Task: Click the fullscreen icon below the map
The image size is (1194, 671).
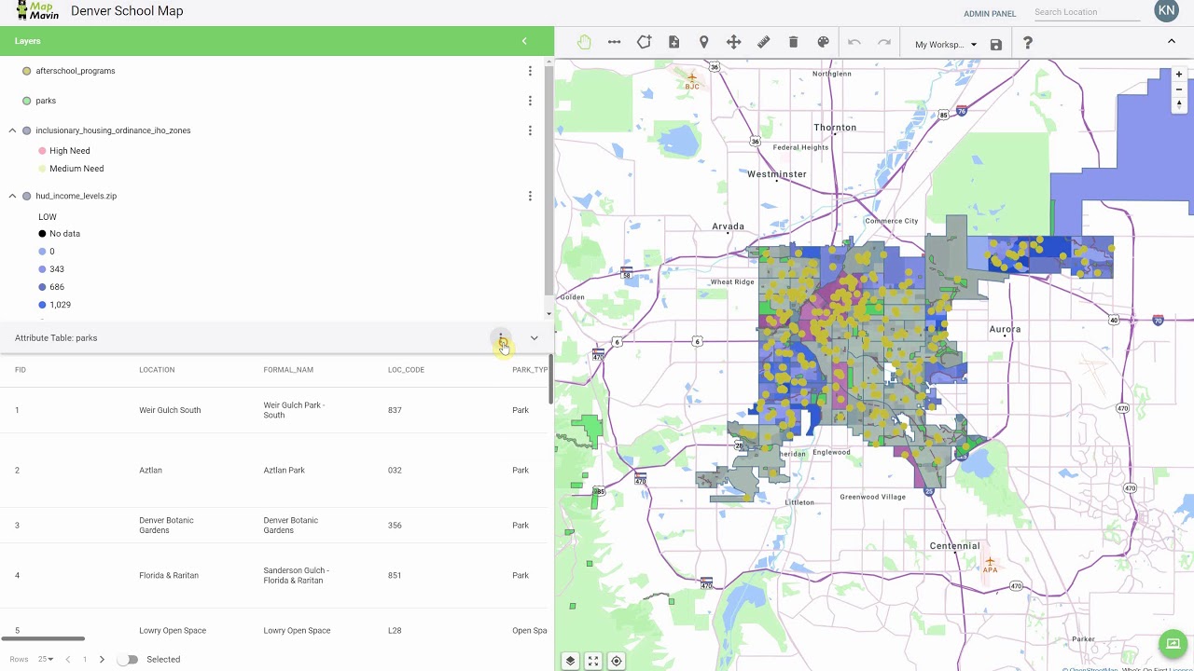Action: point(593,661)
